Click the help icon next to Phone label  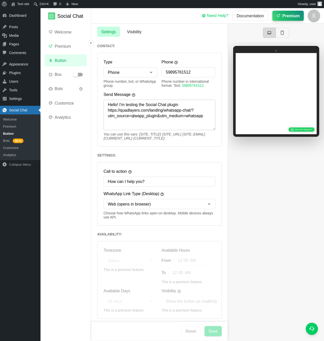coord(176,62)
